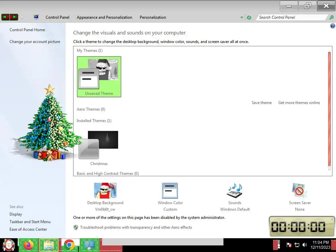
Task: Go forward using the green right arrow
Action: (14, 17)
